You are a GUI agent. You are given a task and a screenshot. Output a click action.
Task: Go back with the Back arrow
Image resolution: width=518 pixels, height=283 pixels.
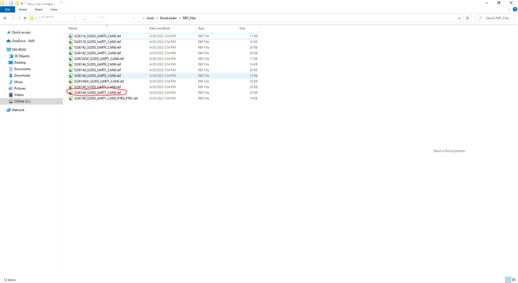(x=5, y=18)
